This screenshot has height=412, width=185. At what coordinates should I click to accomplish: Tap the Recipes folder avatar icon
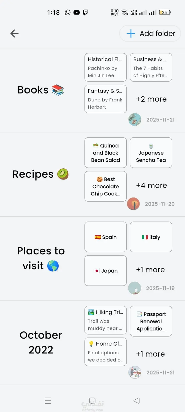pyautogui.click(x=133, y=204)
